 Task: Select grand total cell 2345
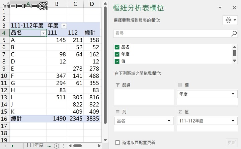point(75,119)
